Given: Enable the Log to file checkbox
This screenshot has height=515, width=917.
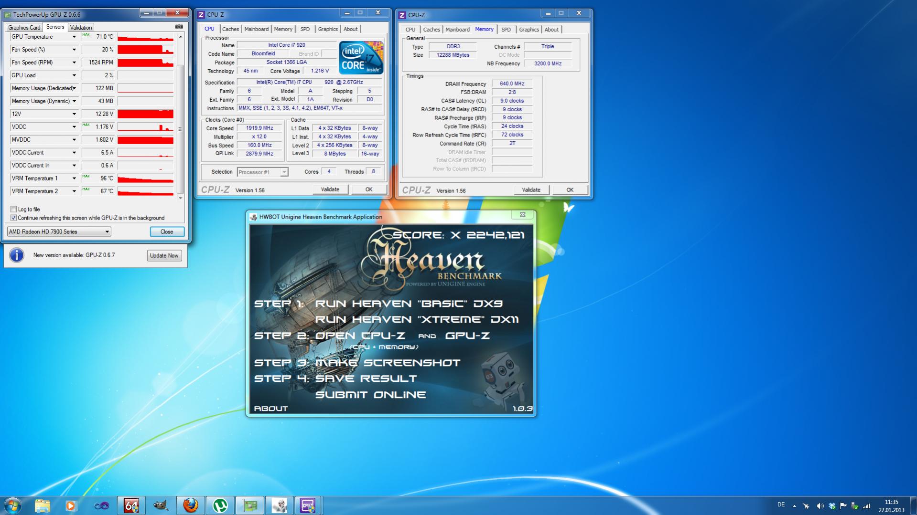Looking at the screenshot, I should pyautogui.click(x=14, y=209).
